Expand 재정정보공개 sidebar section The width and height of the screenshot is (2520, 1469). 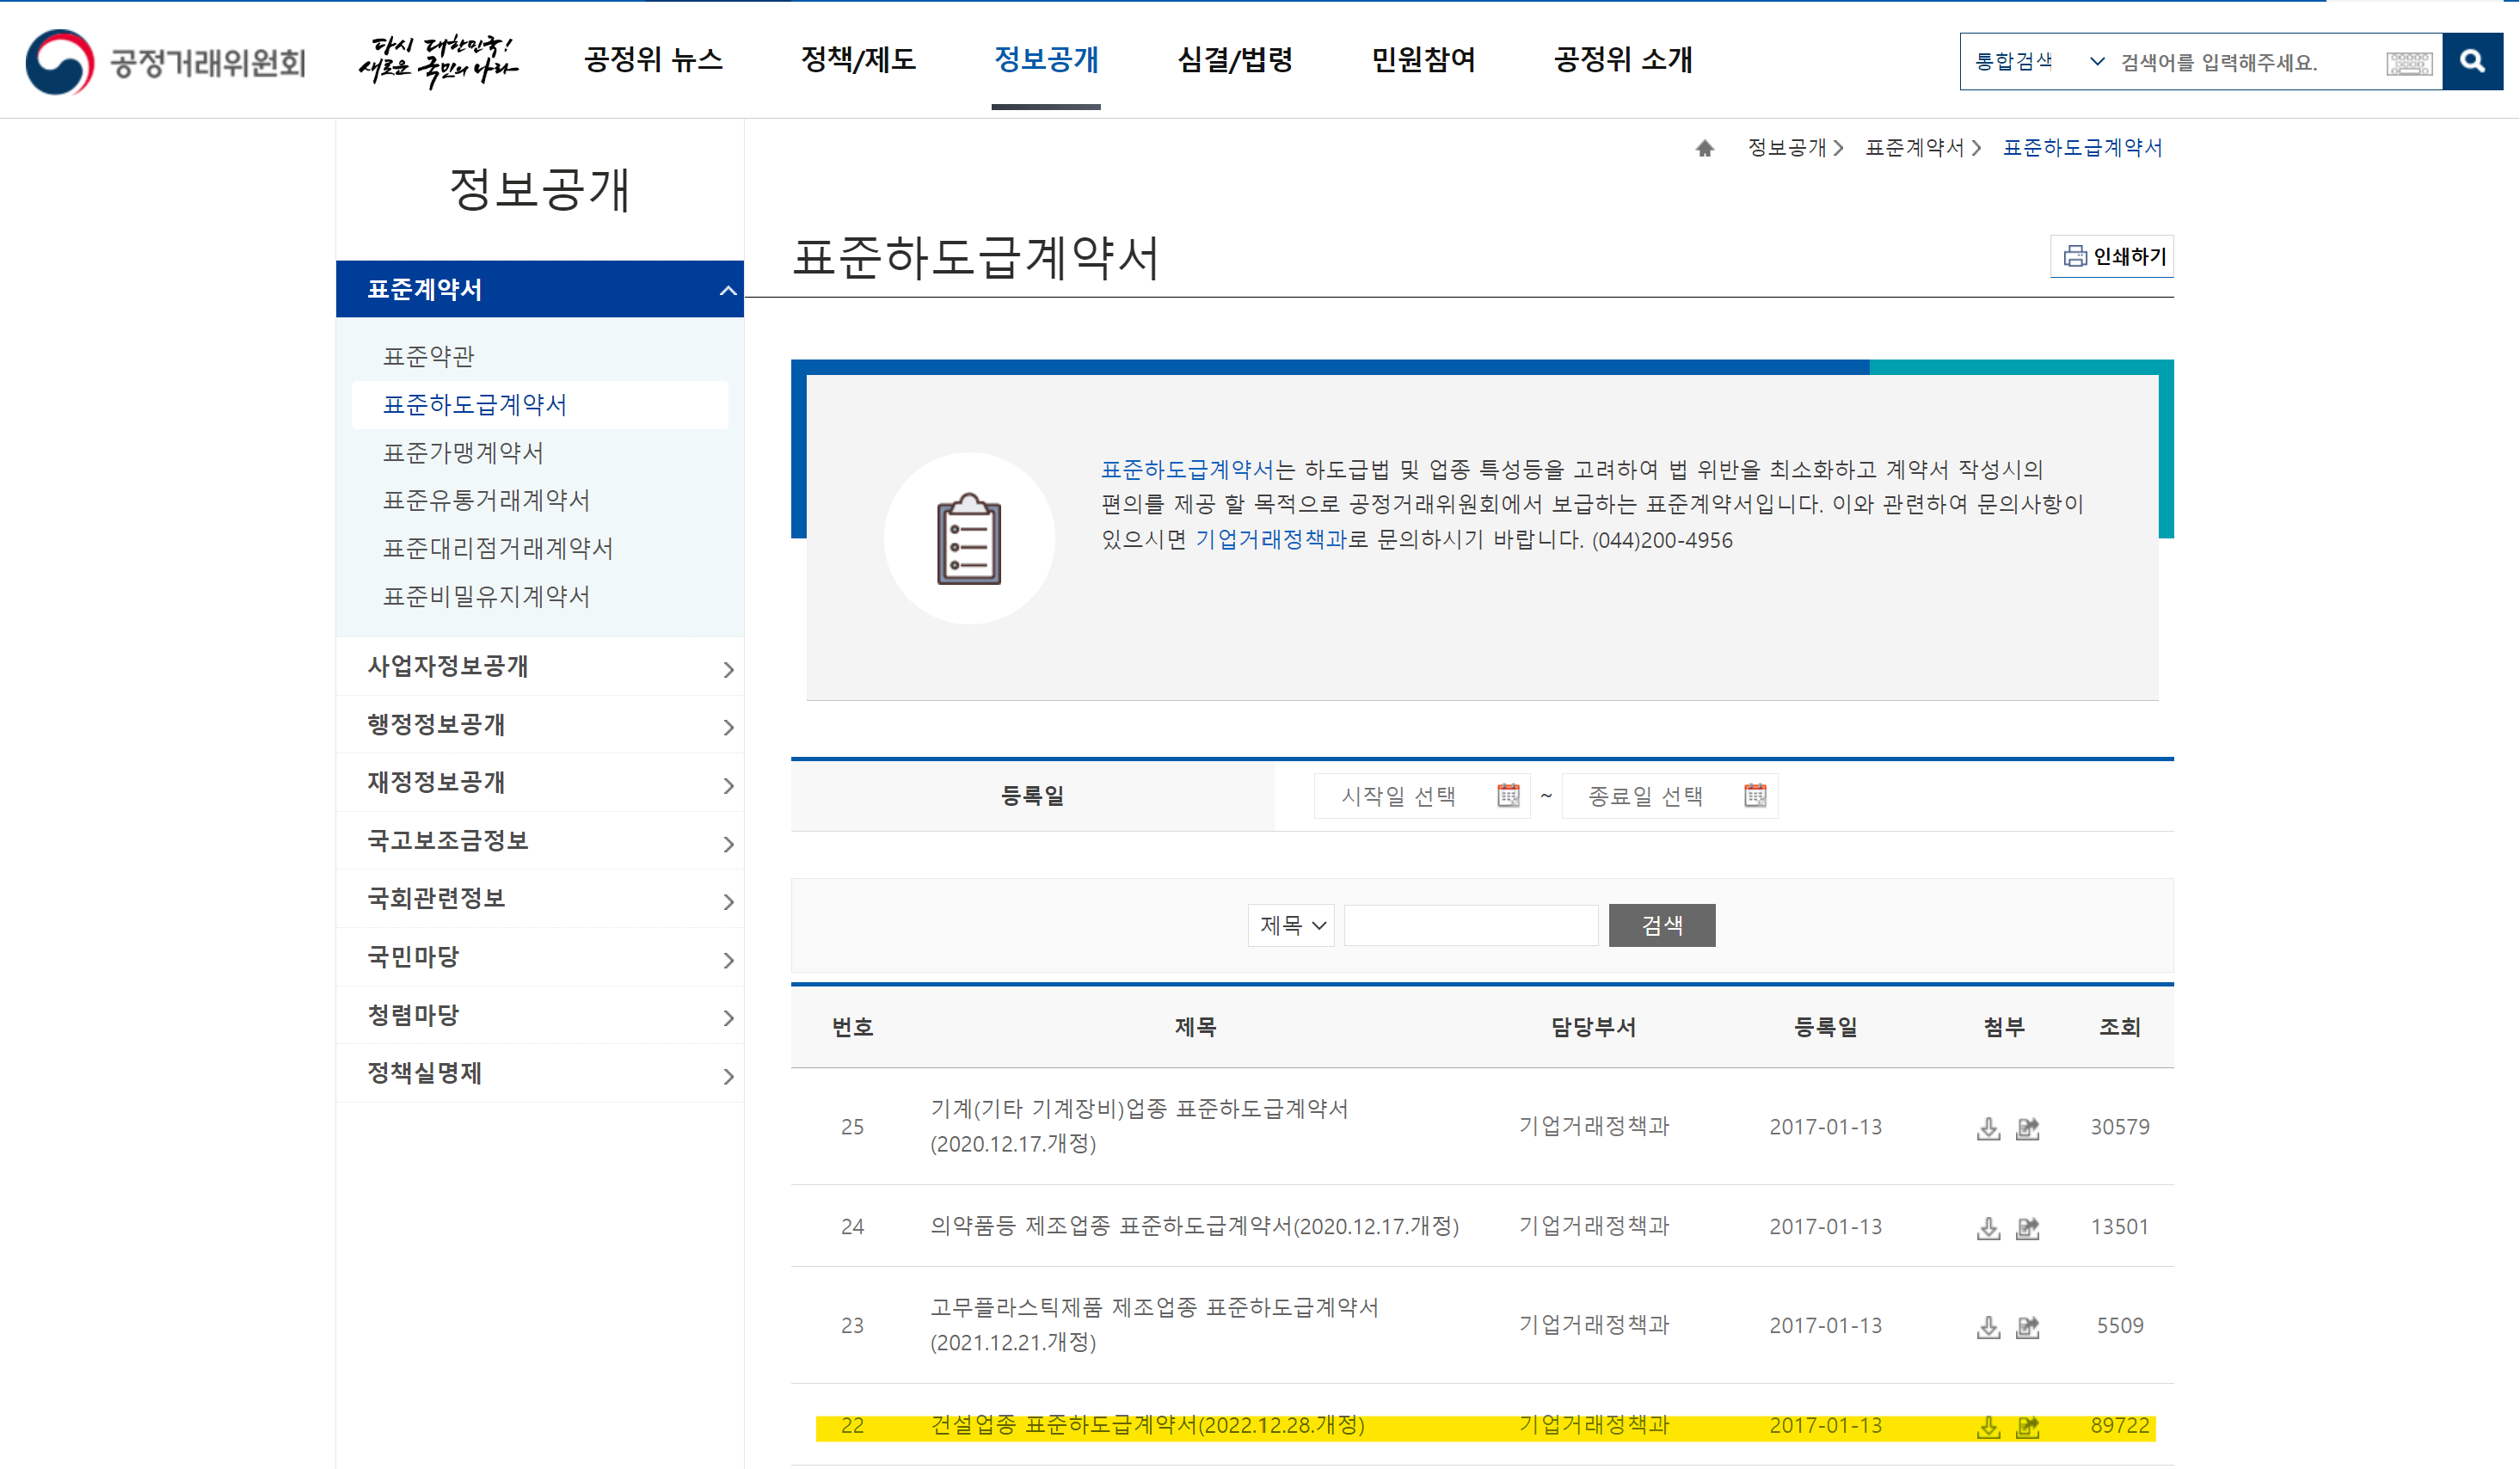coord(540,783)
